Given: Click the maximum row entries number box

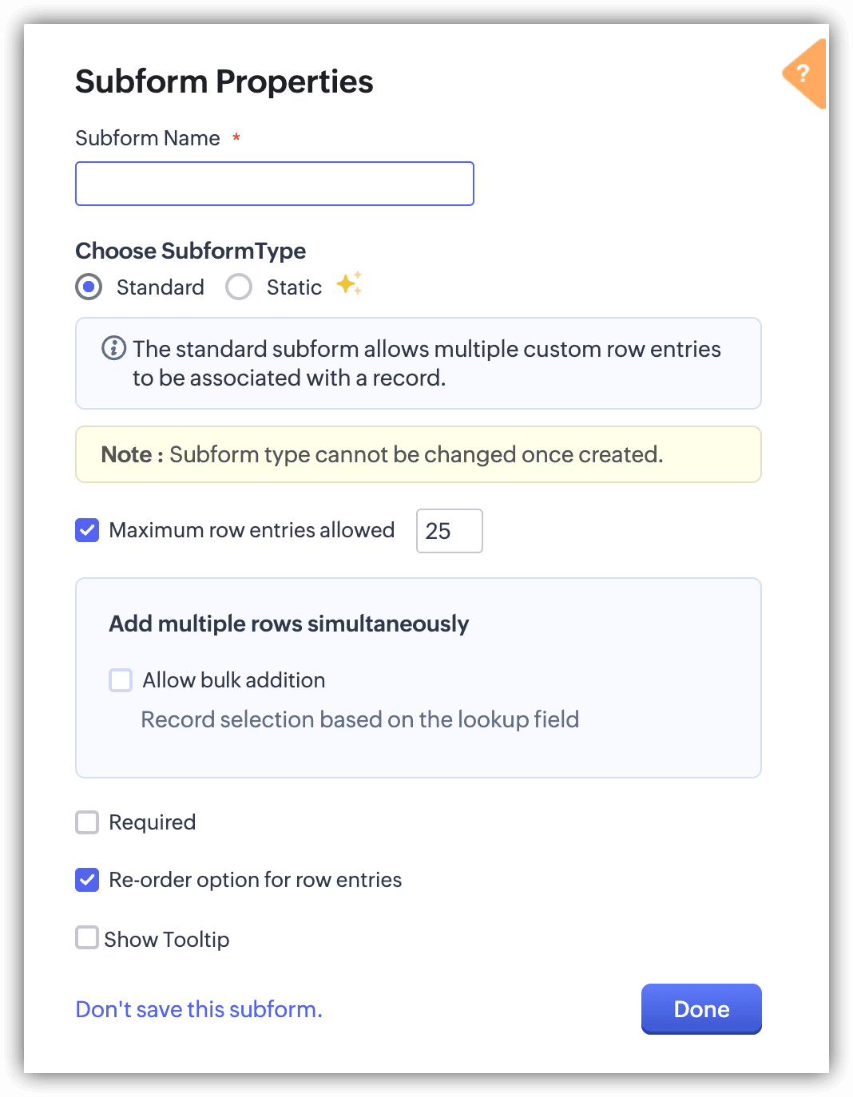Looking at the screenshot, I should [x=449, y=531].
